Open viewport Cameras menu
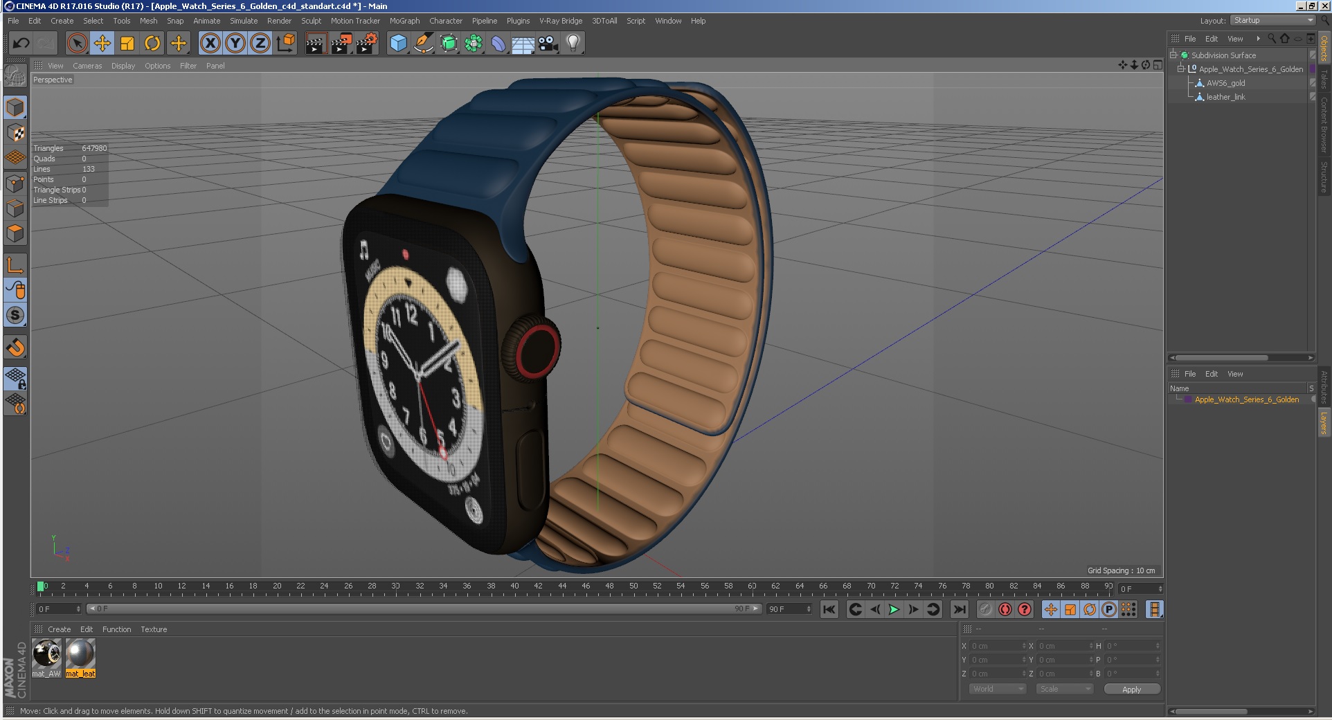The image size is (1332, 720). [87, 66]
